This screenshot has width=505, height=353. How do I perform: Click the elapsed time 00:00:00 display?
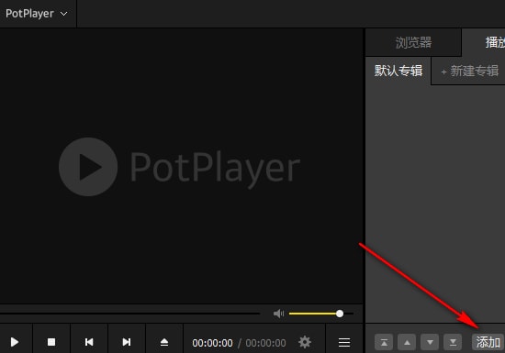click(212, 343)
